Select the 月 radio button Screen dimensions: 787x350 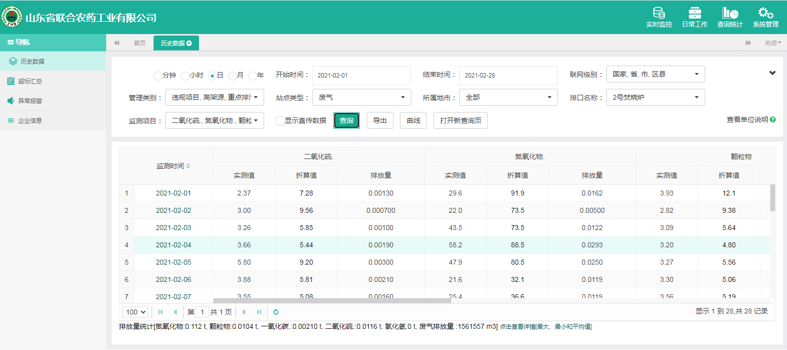[232, 76]
